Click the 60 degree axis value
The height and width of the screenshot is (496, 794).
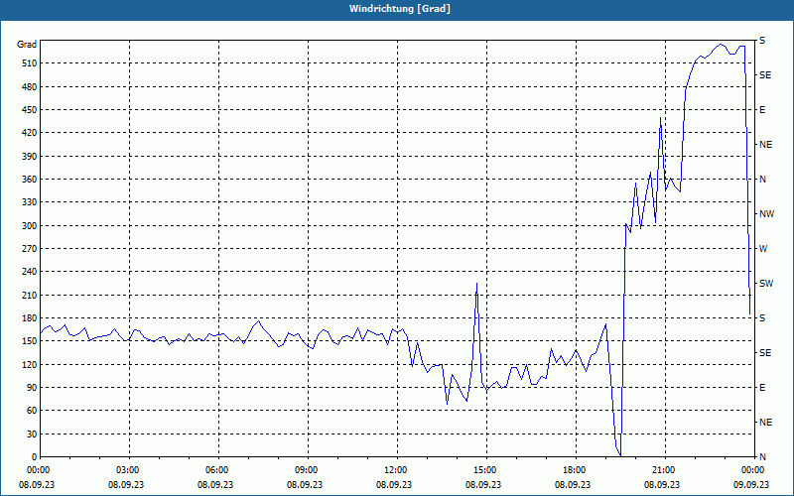tap(31, 411)
